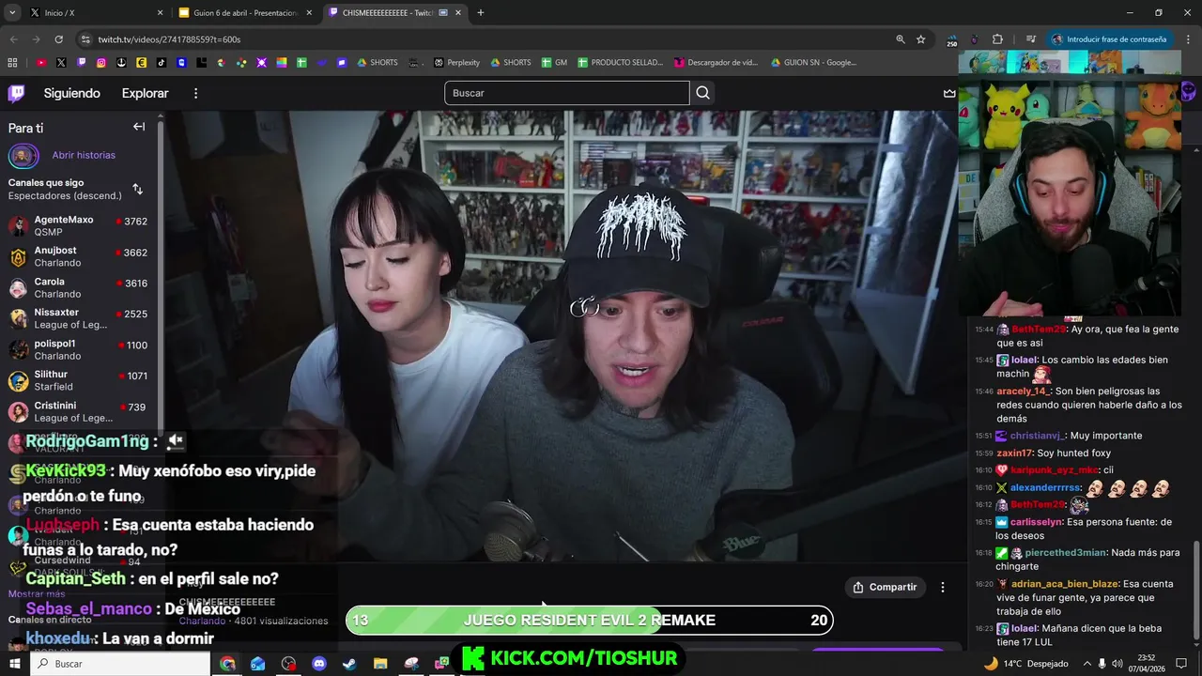
Task: Open the TikTok bookmark icon
Action: tap(162, 63)
